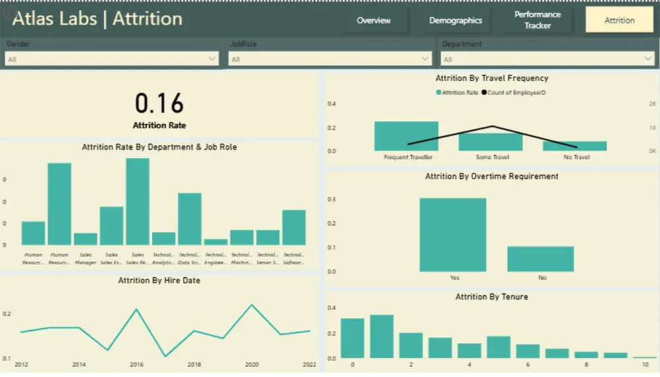This screenshot has height=377, width=660.
Task: Open the Gender filter dropdown
Action: tap(112, 59)
